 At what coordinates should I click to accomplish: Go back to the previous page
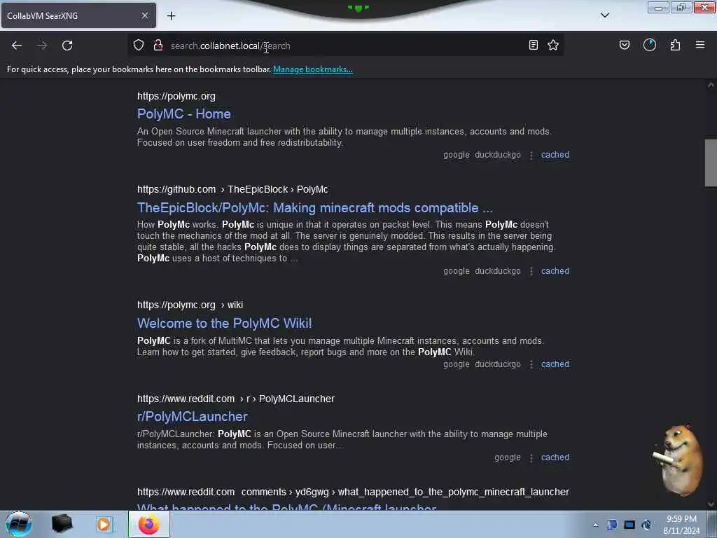click(17, 46)
